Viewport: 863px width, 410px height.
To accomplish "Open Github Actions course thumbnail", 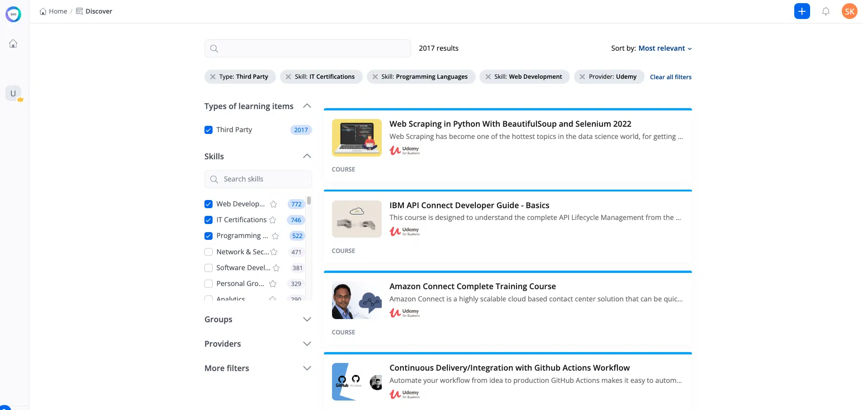I will coord(357,381).
